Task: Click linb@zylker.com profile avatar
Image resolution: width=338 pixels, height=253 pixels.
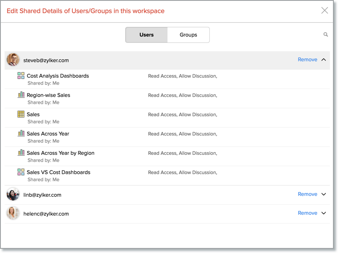Action: pos(13,194)
